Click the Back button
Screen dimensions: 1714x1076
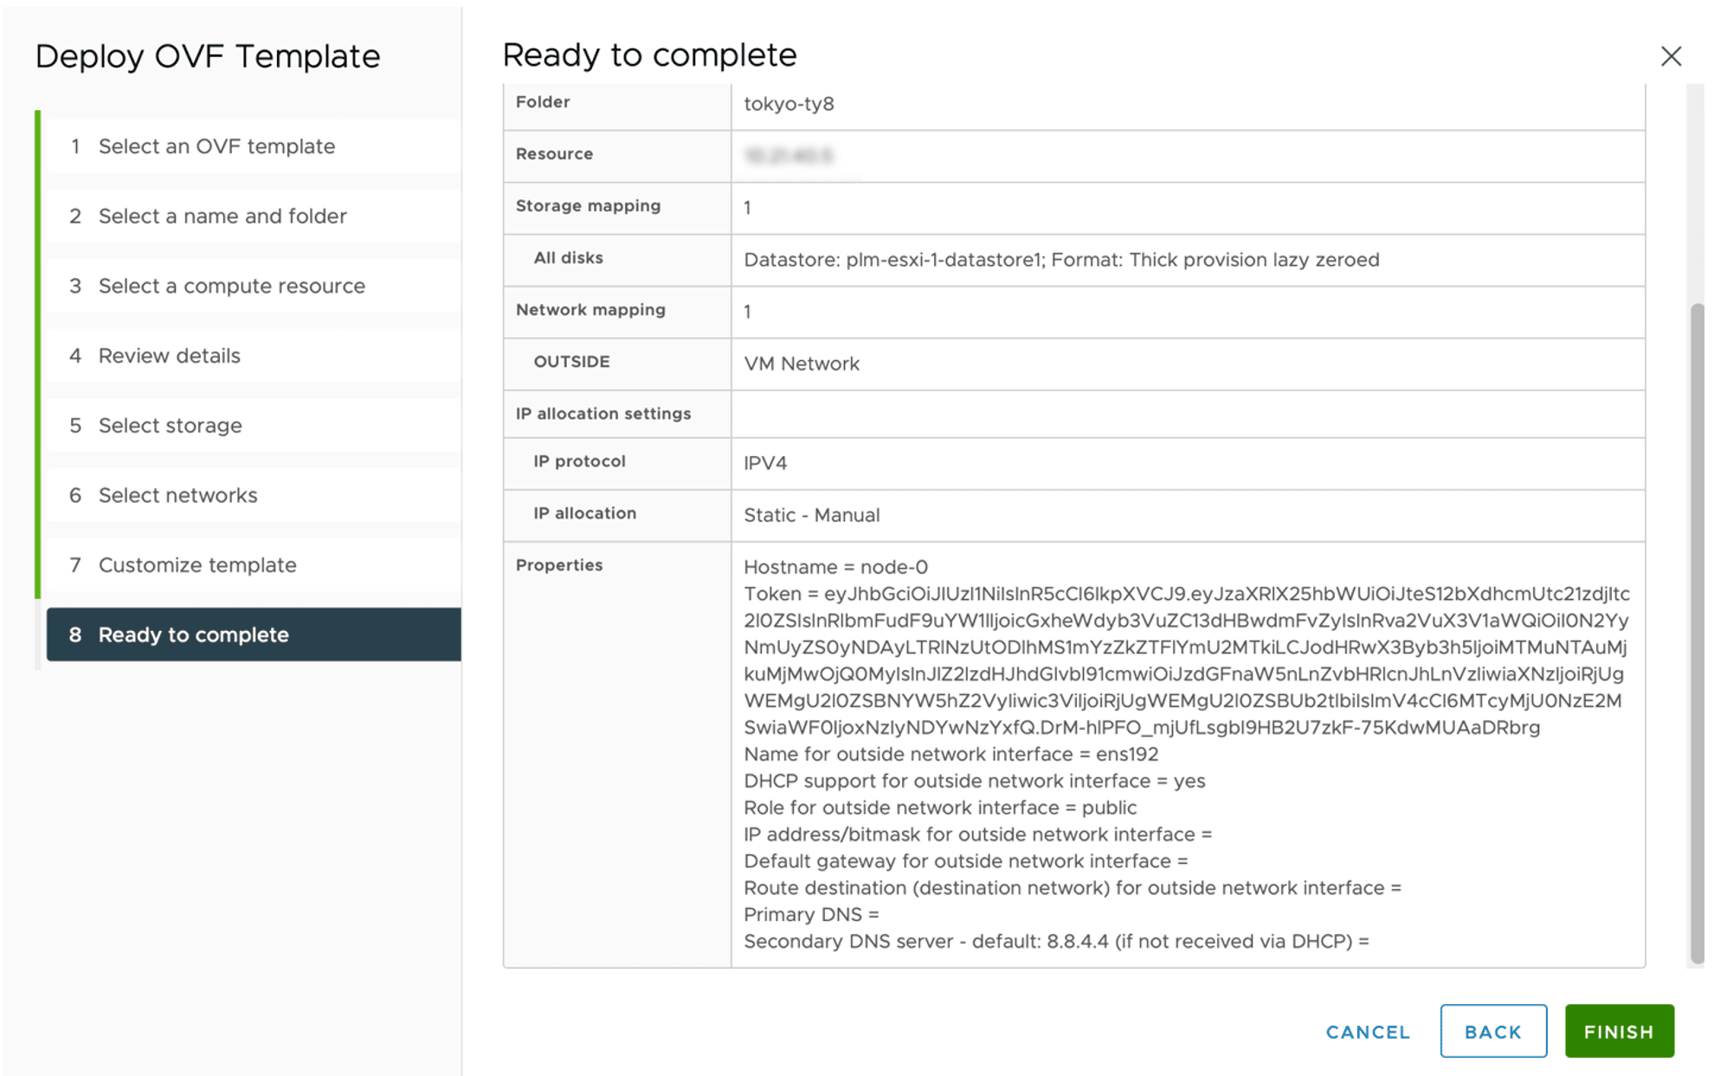[1492, 1031]
